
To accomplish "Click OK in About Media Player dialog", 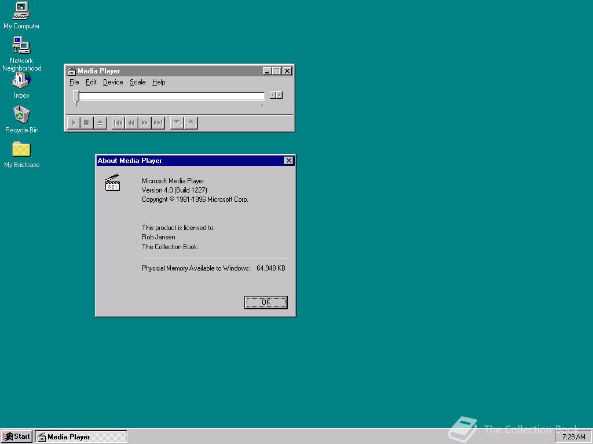I will pos(266,302).
